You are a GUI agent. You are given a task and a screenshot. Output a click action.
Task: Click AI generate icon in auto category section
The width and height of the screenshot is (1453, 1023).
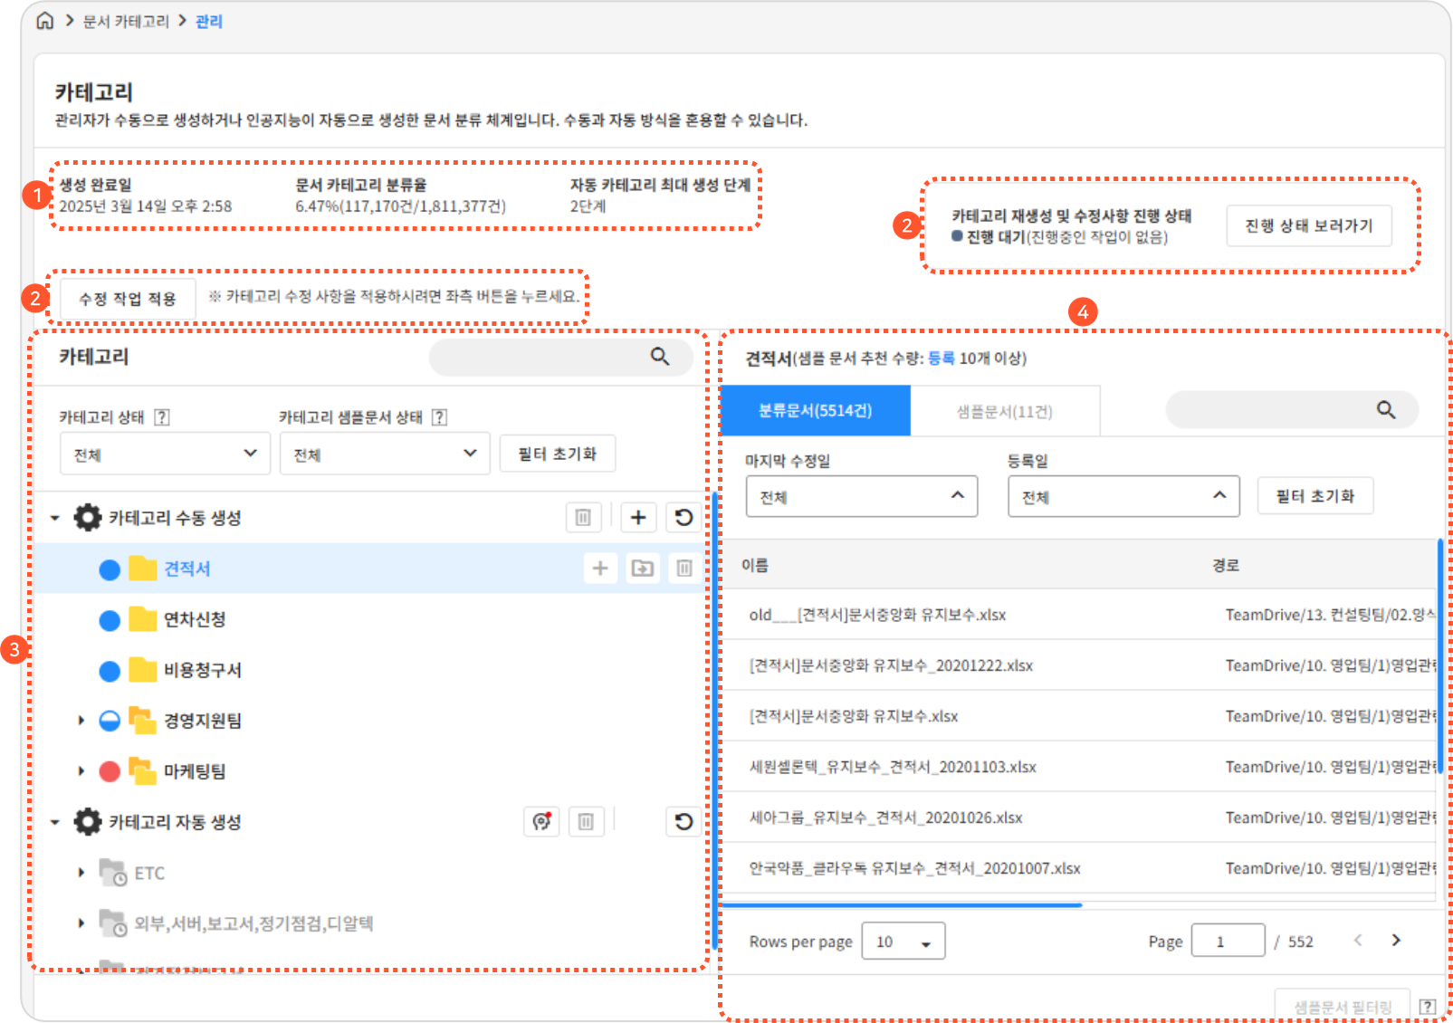click(x=541, y=821)
